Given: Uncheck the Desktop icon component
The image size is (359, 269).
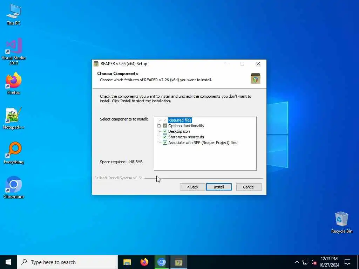Looking at the screenshot, I should coord(165,131).
